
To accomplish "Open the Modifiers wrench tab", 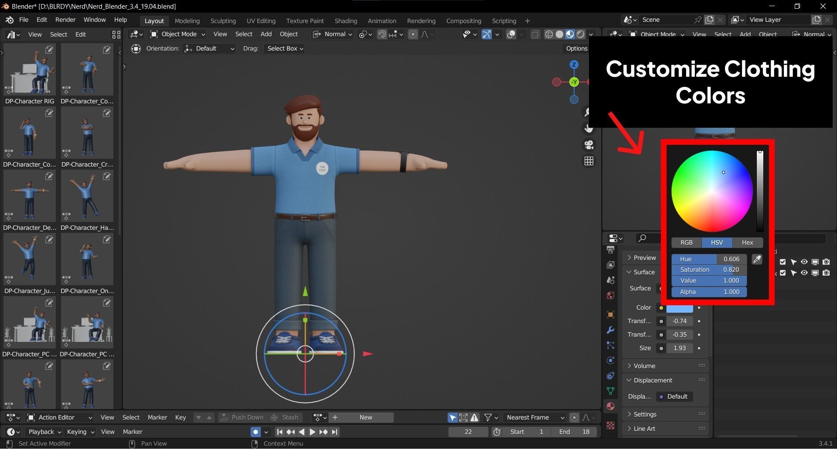I will coord(611,330).
